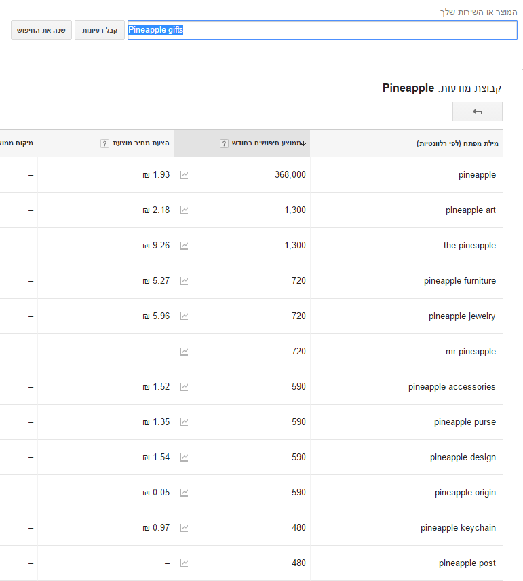Select the pineapple purse keyword row

pos(465,422)
